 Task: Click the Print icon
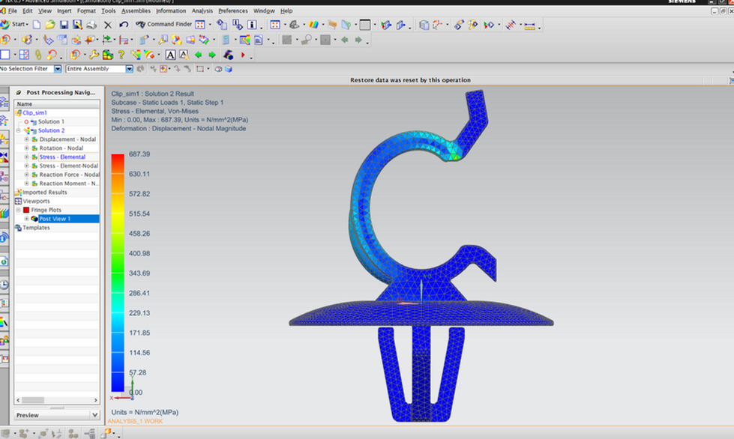pyautogui.click(x=91, y=25)
